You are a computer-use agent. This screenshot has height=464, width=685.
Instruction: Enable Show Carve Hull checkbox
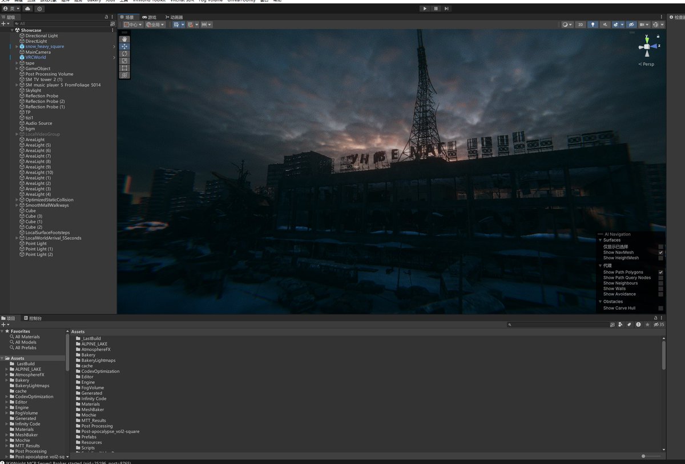tap(660, 308)
